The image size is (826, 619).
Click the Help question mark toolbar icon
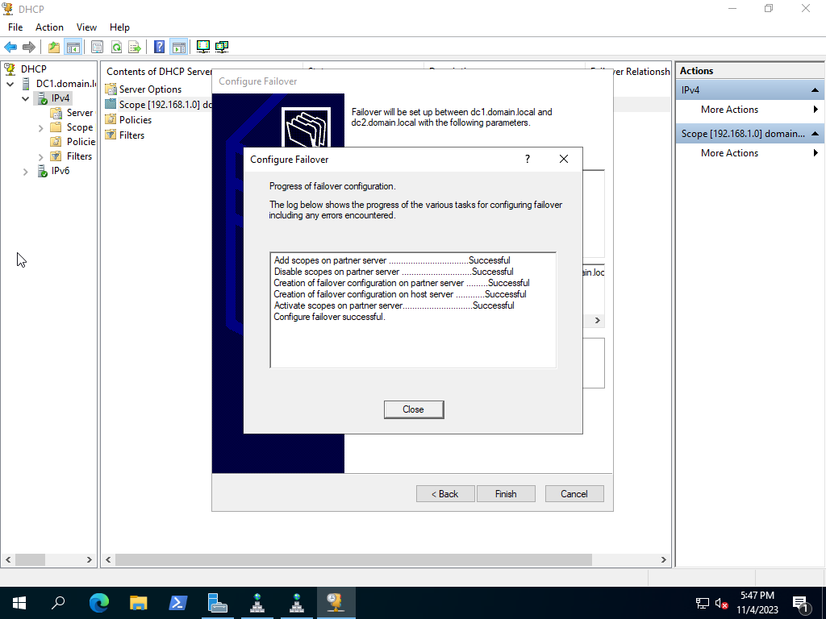[x=158, y=47]
